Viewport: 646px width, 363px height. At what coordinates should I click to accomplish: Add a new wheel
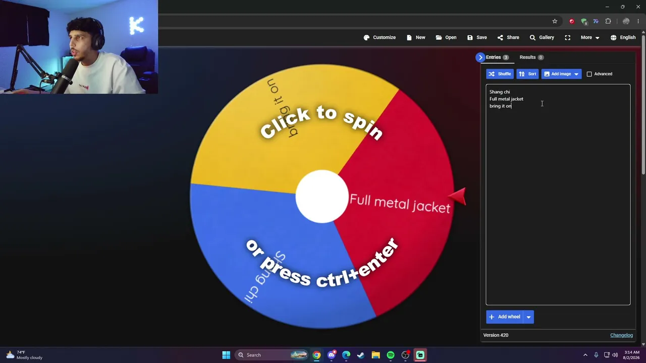tap(505, 317)
